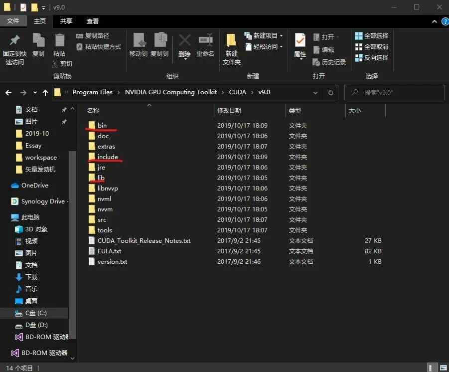Click the navigate-up arrow icon

[x=46, y=92]
